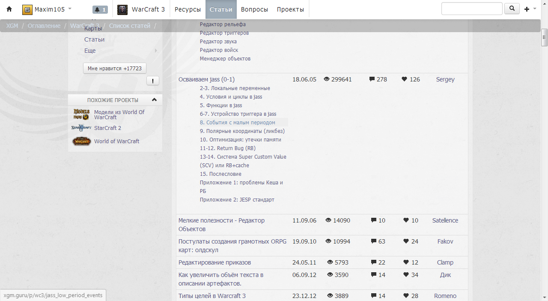Open author Sergey profile
Viewport: 548px width, 301px height.
pyautogui.click(x=445, y=79)
